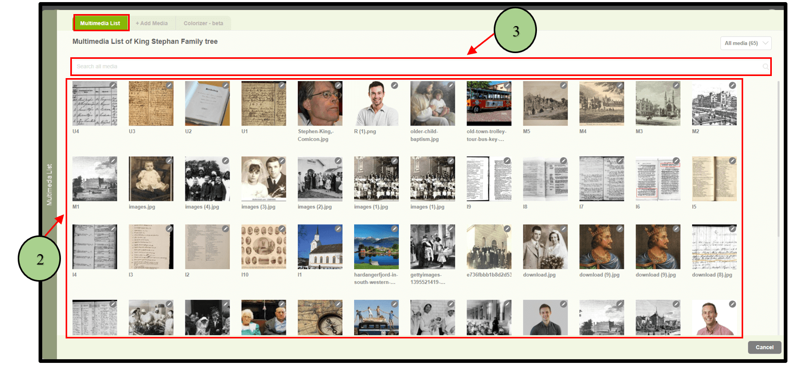
Task: Click edit pencil on I6 document
Action: point(676,161)
